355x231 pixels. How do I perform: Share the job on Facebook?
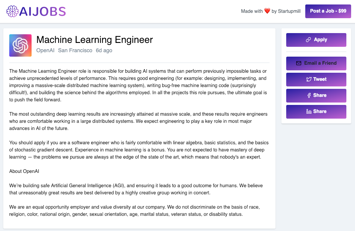[316, 95]
